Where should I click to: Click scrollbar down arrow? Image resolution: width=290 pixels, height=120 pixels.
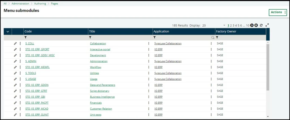click(268, 117)
